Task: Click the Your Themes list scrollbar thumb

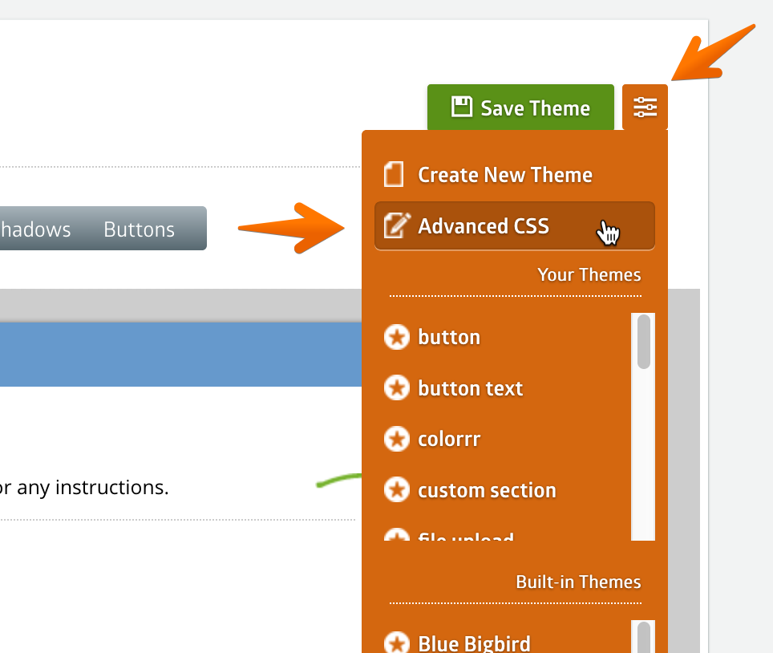Action: [x=643, y=342]
